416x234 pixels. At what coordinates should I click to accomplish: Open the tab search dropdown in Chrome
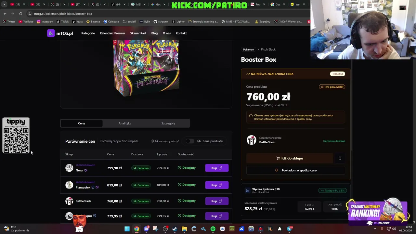(4, 5)
